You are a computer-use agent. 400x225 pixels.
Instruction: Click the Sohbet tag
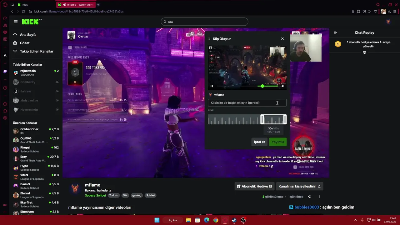click(x=151, y=195)
